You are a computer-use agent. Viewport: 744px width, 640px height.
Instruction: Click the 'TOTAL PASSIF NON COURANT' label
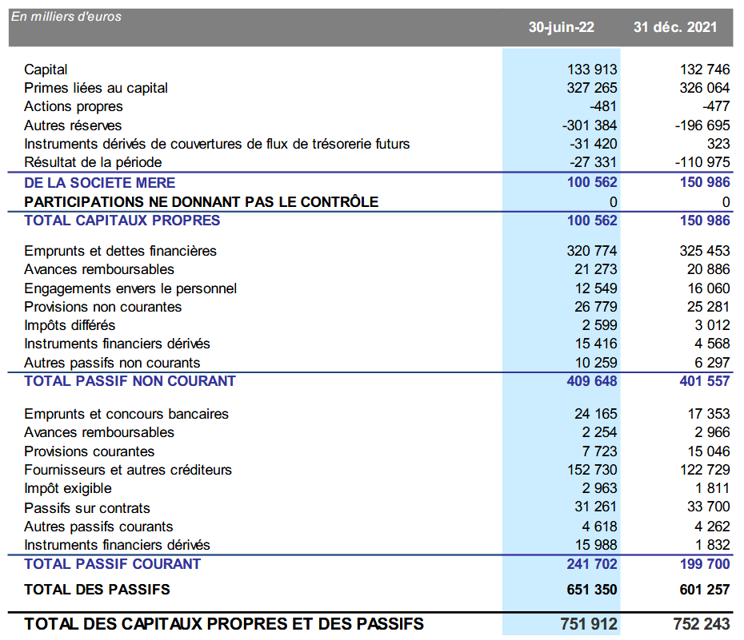click(130, 381)
